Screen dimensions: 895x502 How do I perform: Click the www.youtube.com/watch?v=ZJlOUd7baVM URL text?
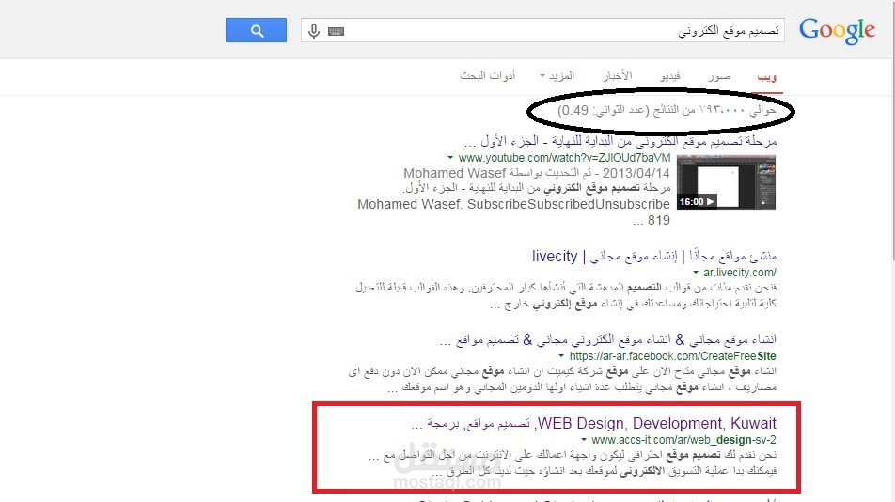point(564,158)
